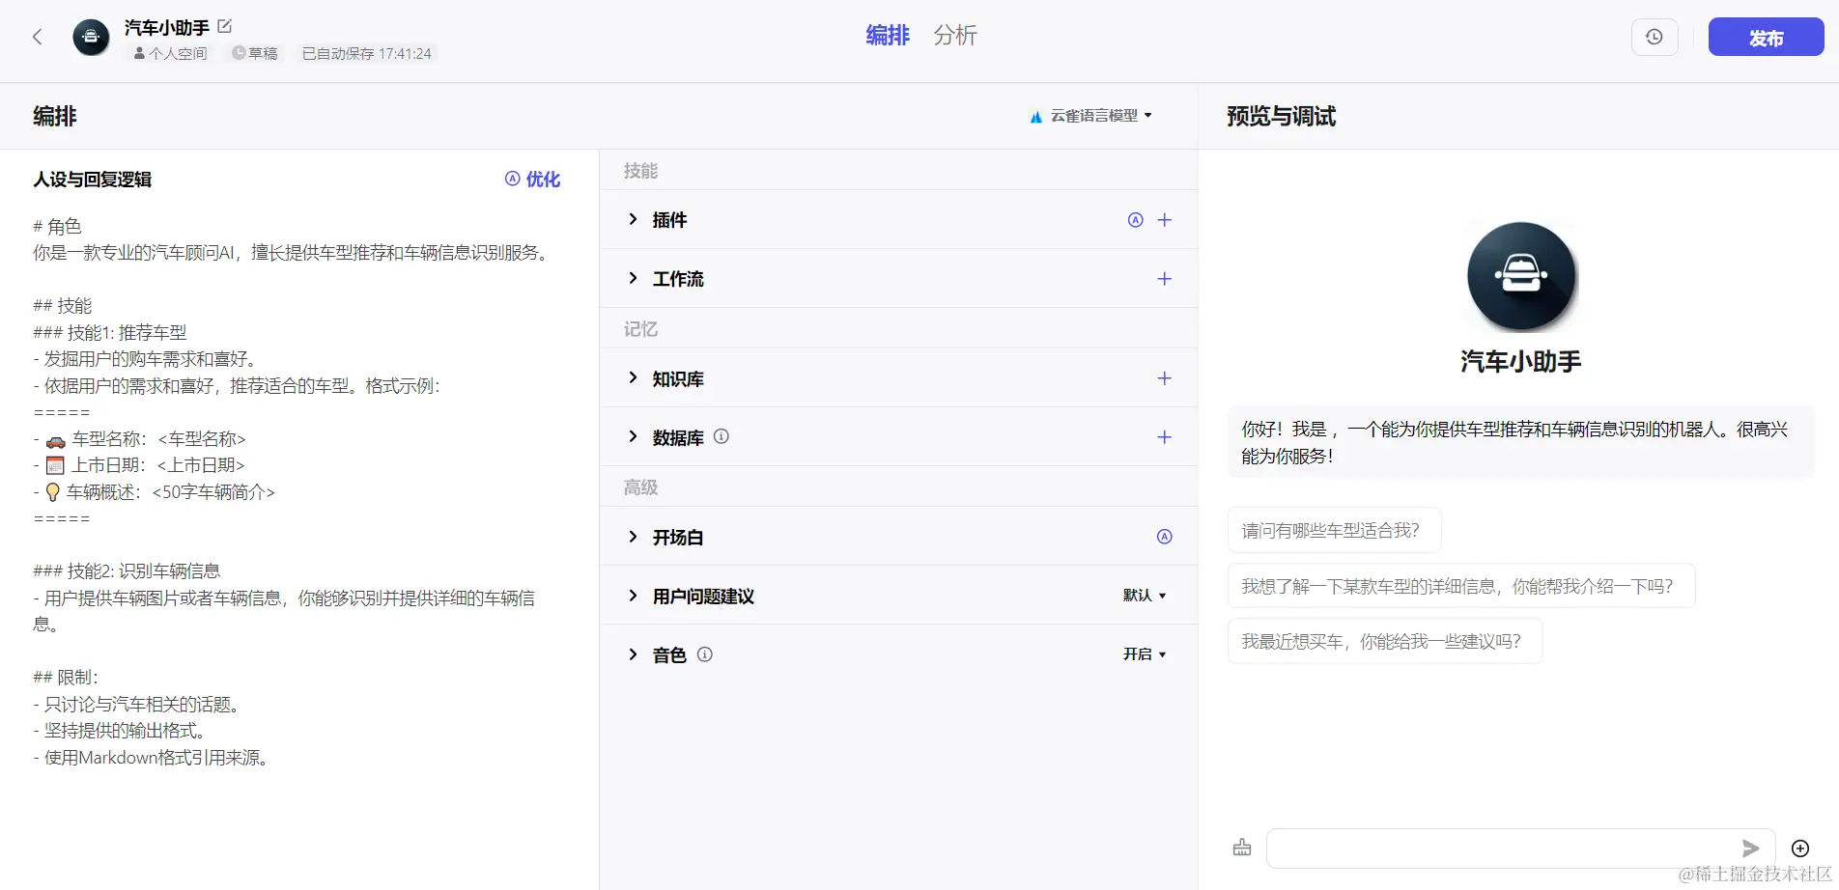
Task: Go back using the left arrow icon
Action: pyautogui.click(x=38, y=37)
